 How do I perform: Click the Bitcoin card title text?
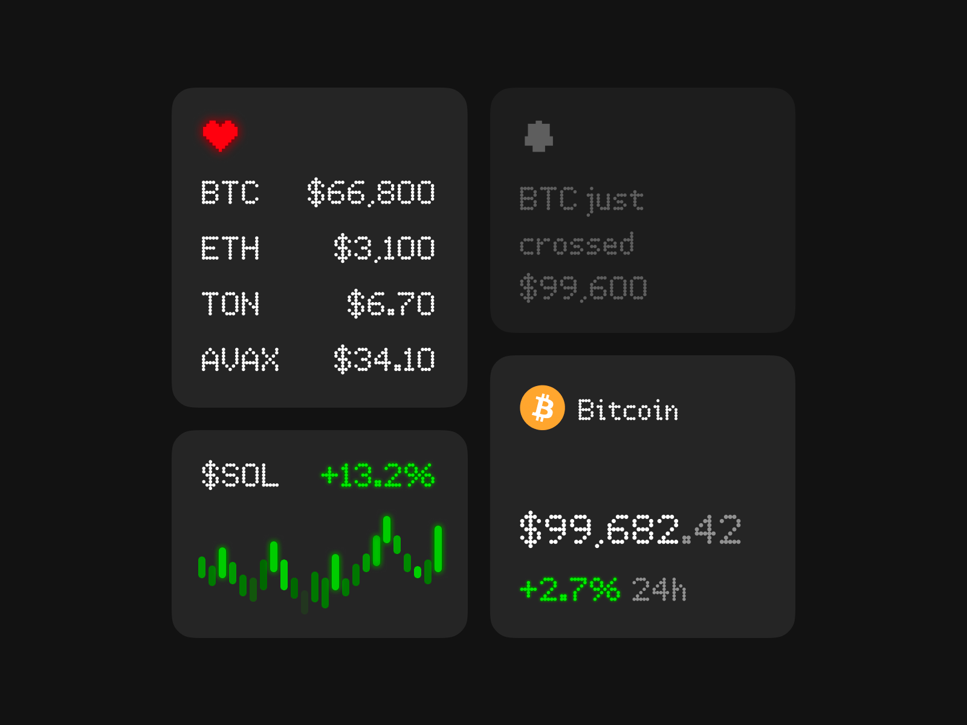point(627,410)
